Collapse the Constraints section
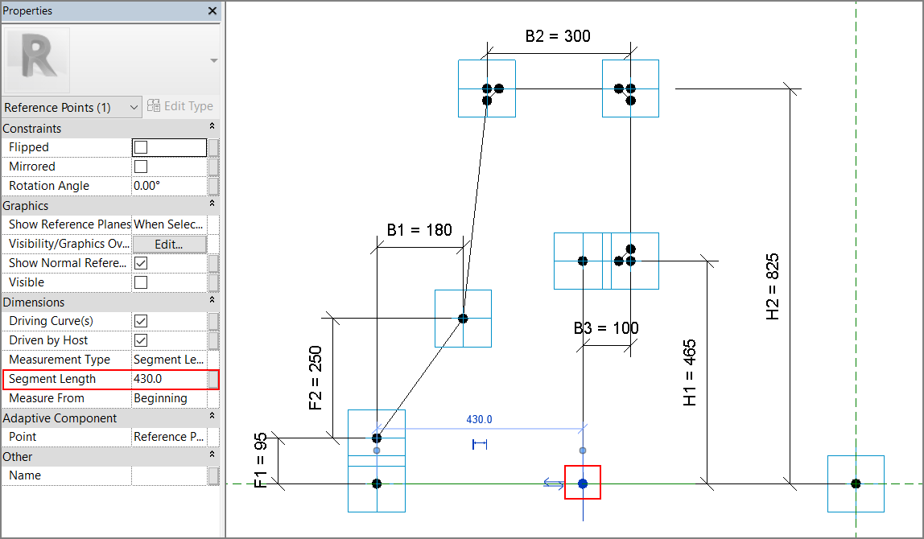 click(x=212, y=126)
